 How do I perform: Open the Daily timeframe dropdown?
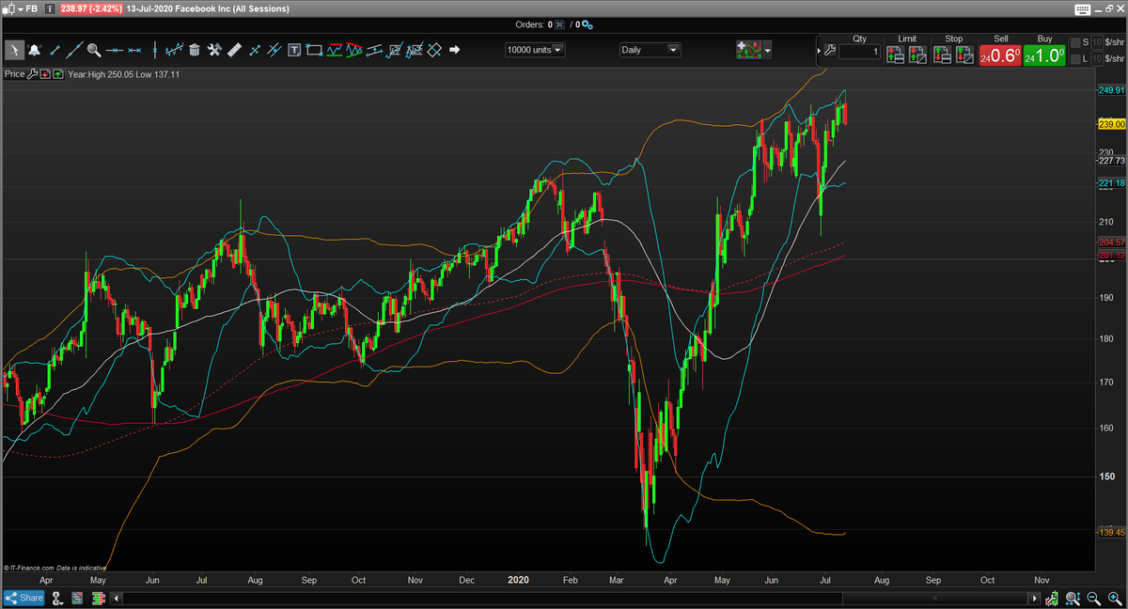coord(650,50)
